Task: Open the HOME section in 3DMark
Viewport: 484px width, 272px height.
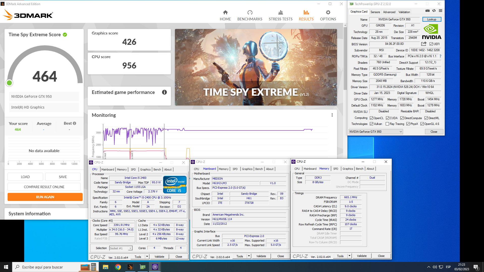Action: pos(225,15)
